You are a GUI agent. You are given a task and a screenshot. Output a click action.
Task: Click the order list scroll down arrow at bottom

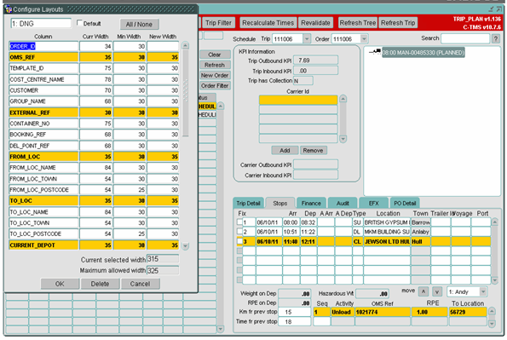[x=221, y=329]
